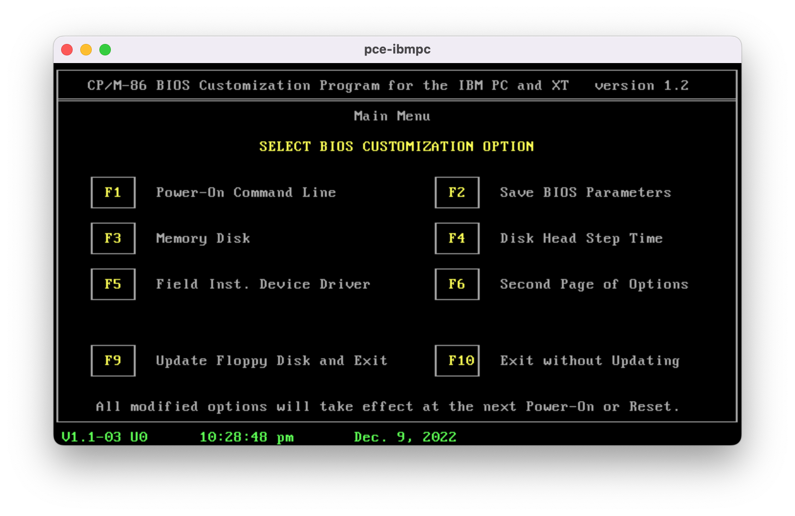Click the V1.1-03 U0 status text
Viewport: 795px width, 516px height.
(105, 437)
